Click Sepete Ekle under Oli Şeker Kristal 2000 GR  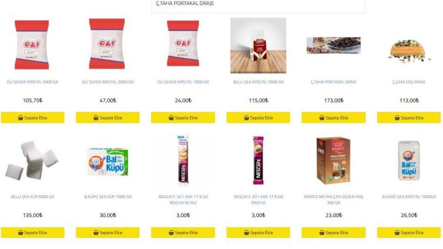coord(107,118)
